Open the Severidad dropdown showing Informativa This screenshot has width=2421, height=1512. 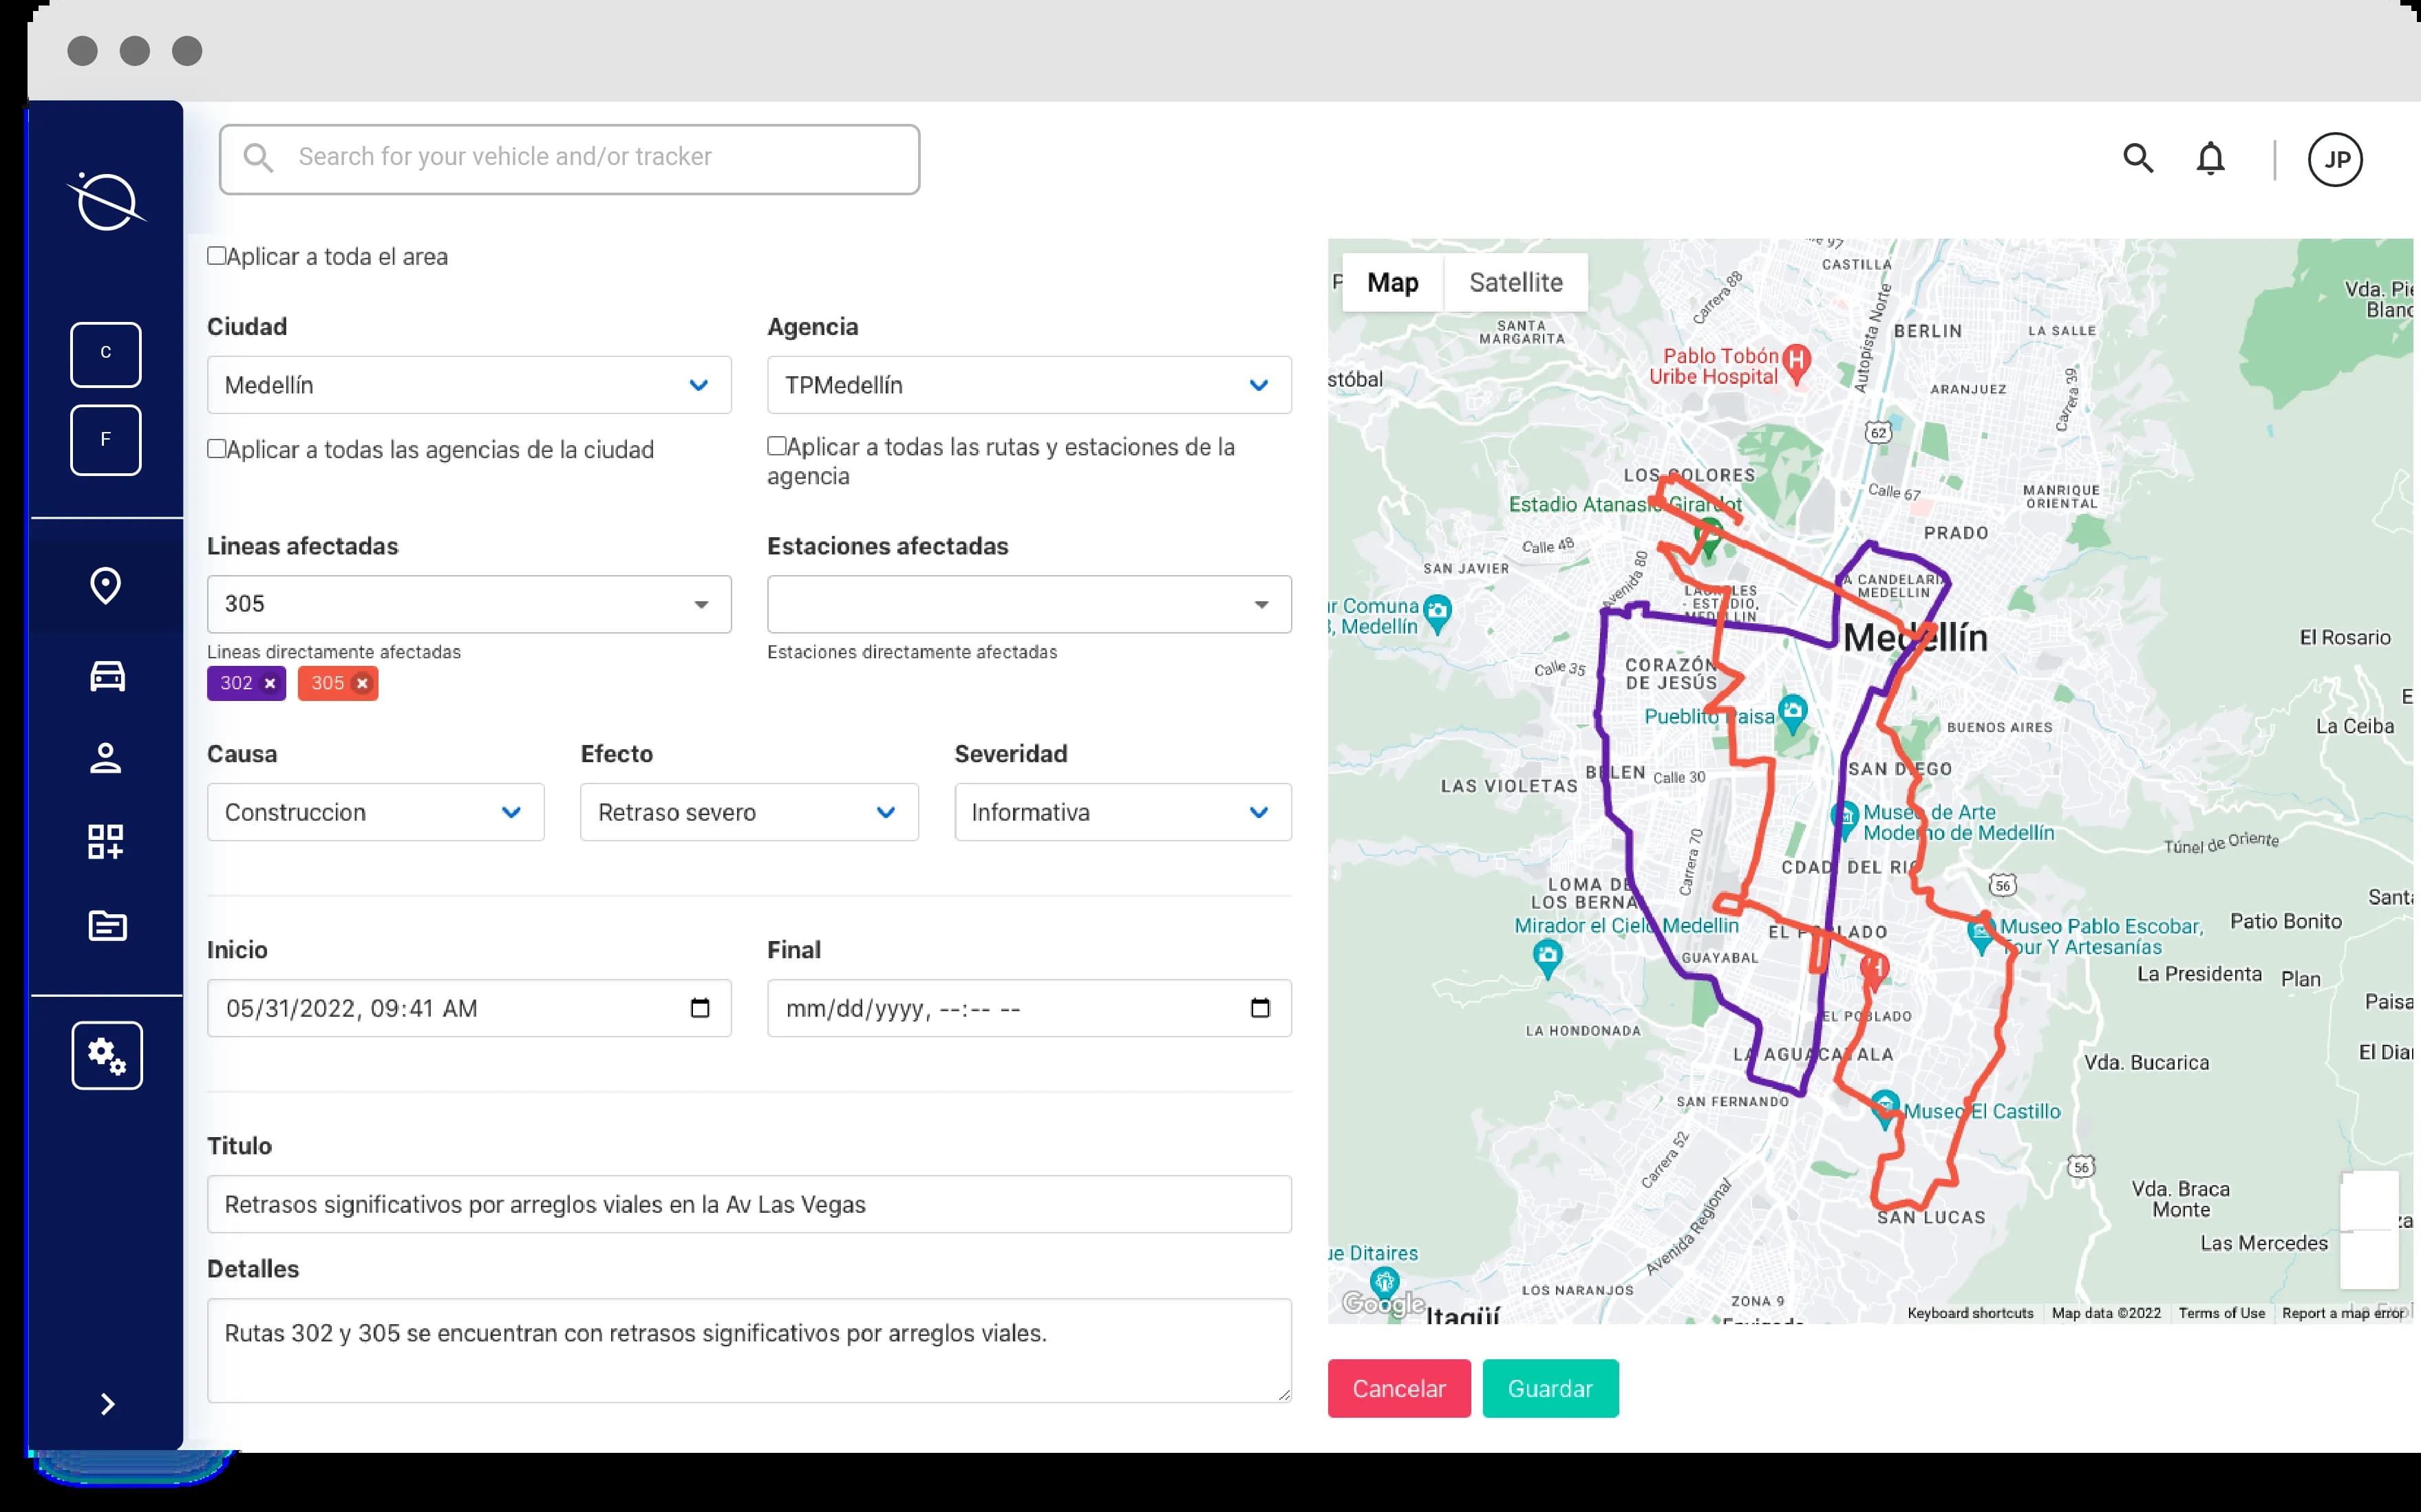1122,812
